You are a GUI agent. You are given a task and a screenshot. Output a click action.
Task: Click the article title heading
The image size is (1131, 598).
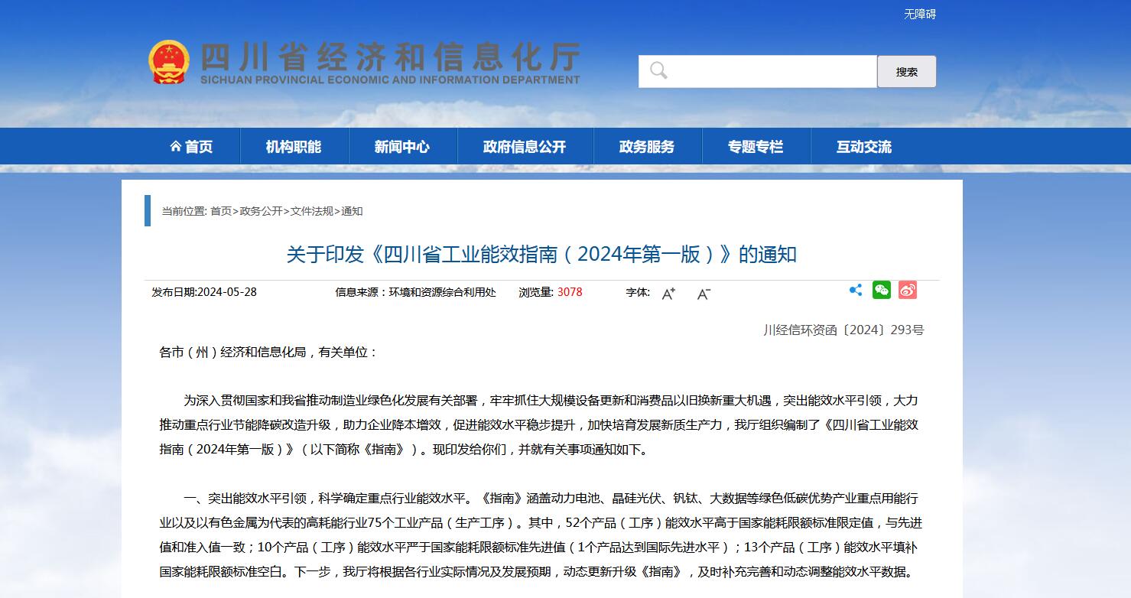click(x=541, y=254)
